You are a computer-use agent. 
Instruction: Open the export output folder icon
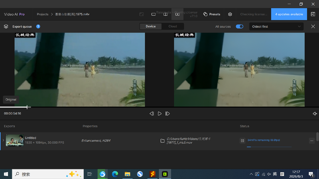coord(162,141)
